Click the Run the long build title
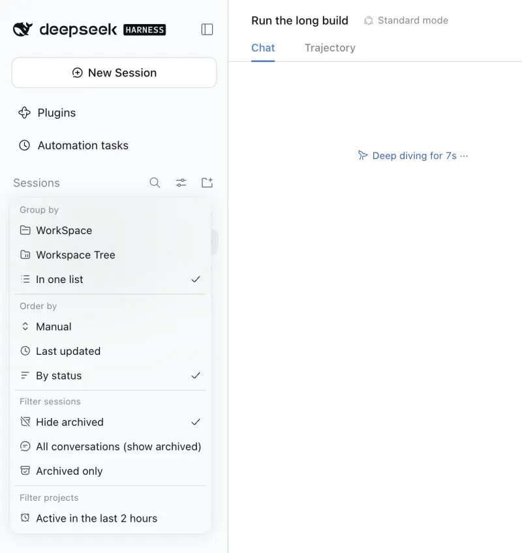The width and height of the screenshot is (522, 553). click(299, 20)
